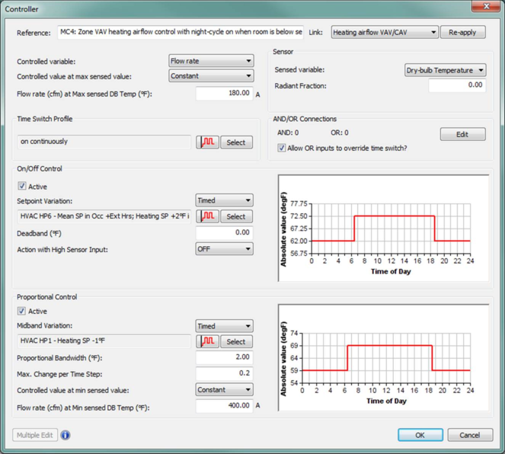Click the Re-apply button
The height and width of the screenshot is (454, 505).
[463, 32]
